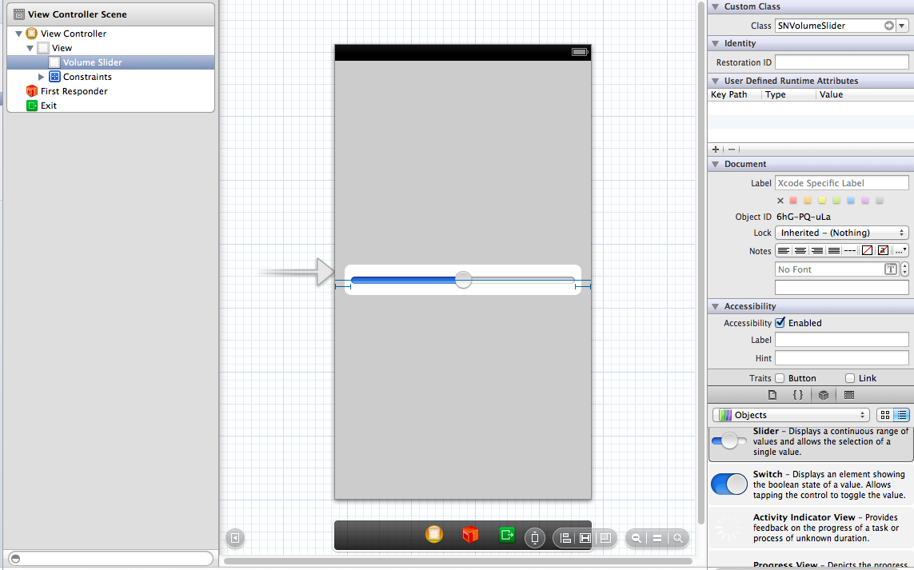Image resolution: width=914 pixels, height=570 pixels.
Task: Open the File Template library
Action: (772, 394)
